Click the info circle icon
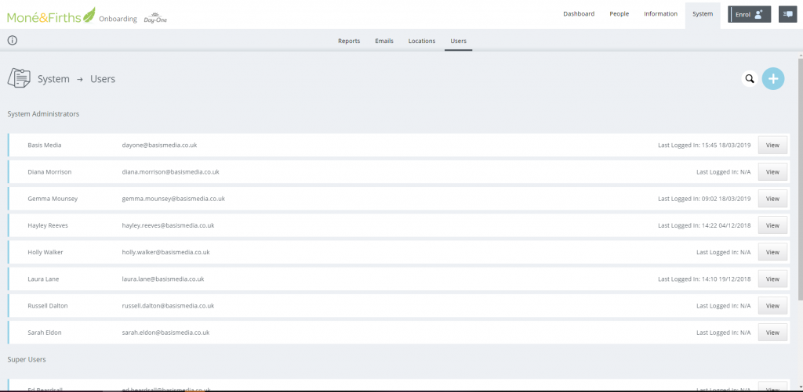 point(13,41)
